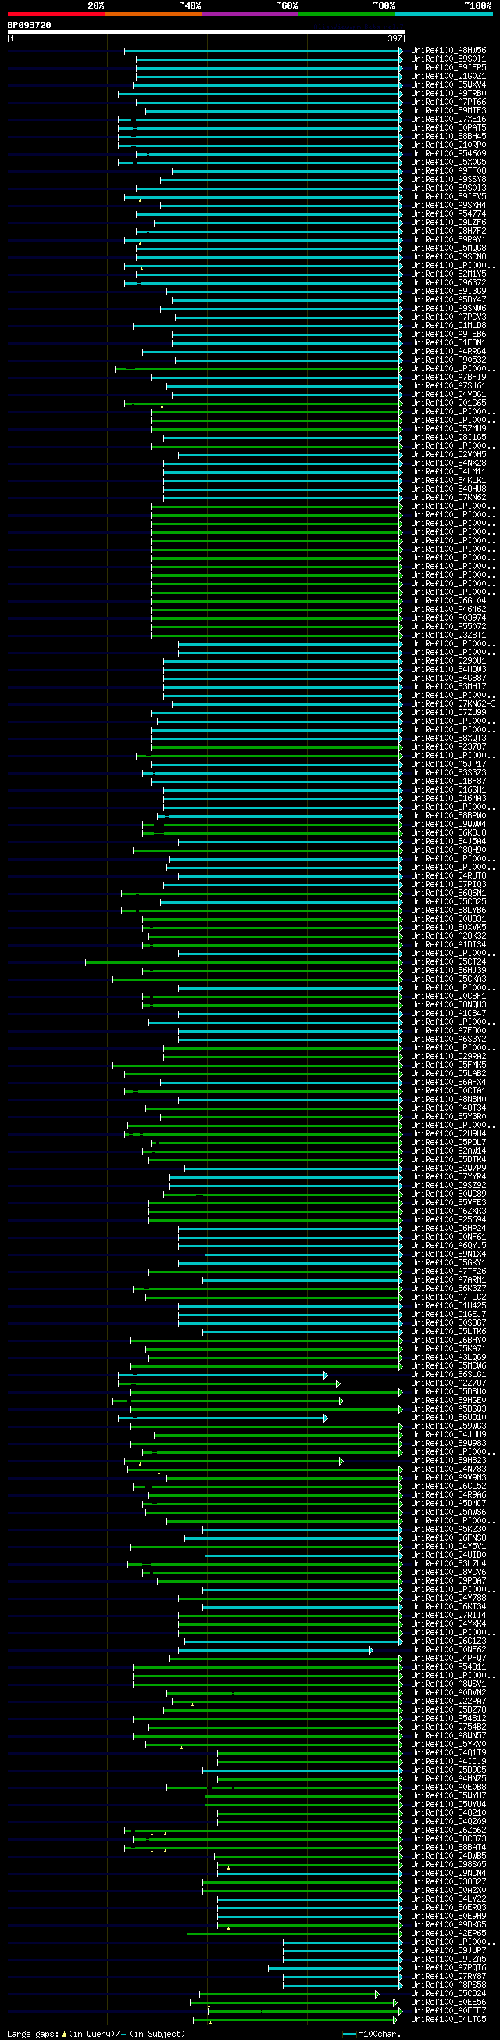500x2040 pixels.
Task: Select the UniRef100_B9RAY1 label
Action: point(448,239)
